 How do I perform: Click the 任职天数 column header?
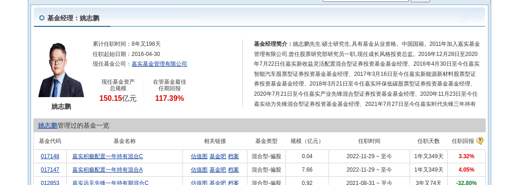pyautogui.click(x=429, y=141)
